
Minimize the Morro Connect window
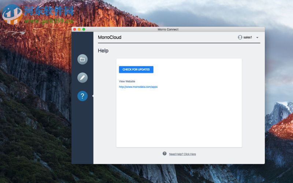79,29
